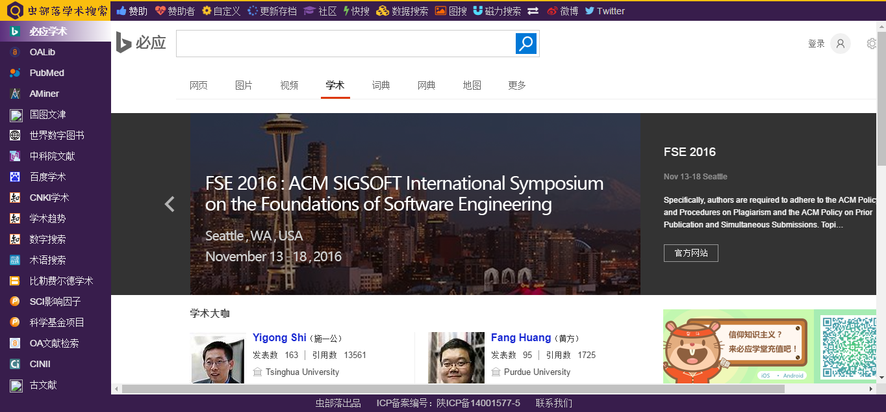This screenshot has width=886, height=412.
Task: Click 登录 to sign in
Action: 816,44
